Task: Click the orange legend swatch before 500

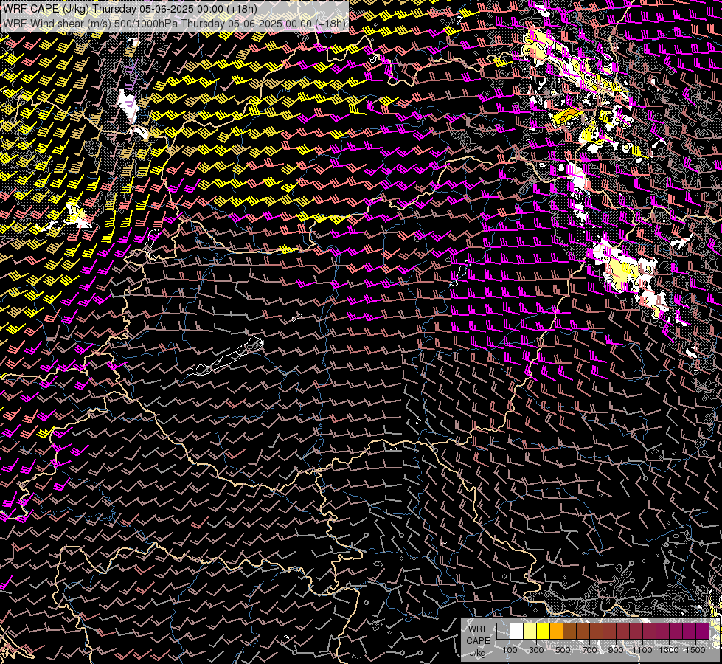Action: (556, 632)
